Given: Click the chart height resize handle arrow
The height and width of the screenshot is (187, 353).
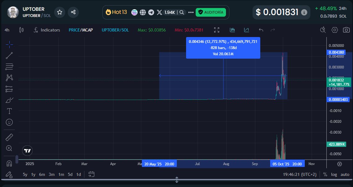Looking at the screenshot, I should (177, 180).
